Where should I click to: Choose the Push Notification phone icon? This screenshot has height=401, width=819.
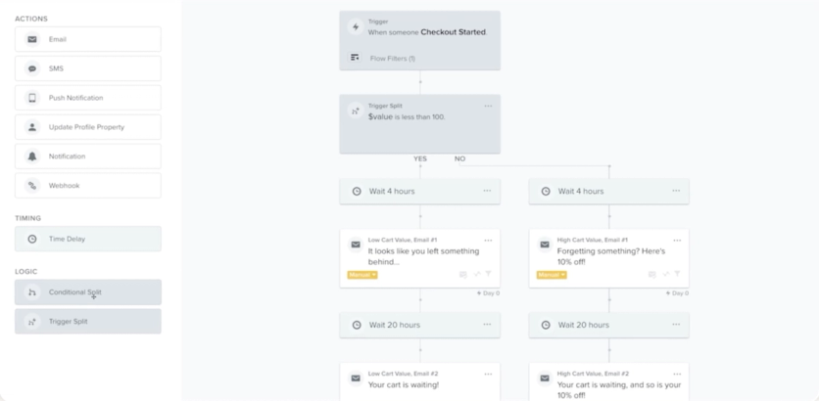click(32, 98)
